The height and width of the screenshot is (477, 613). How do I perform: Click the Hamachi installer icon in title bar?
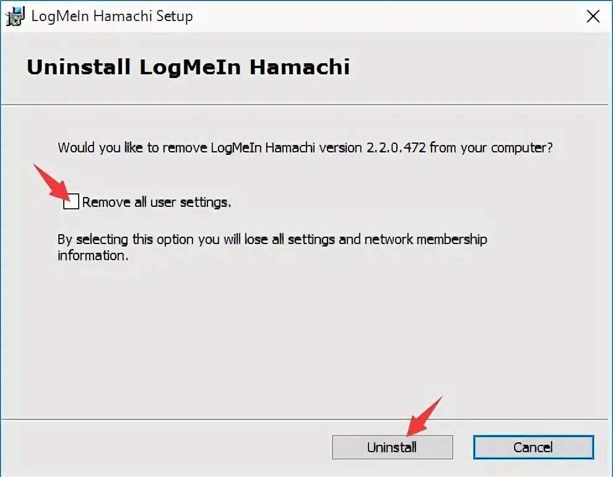(x=15, y=17)
